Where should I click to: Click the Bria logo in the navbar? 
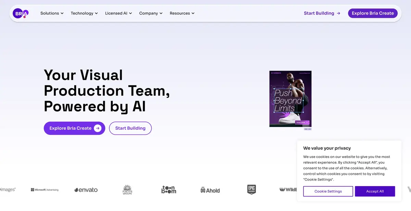21,13
